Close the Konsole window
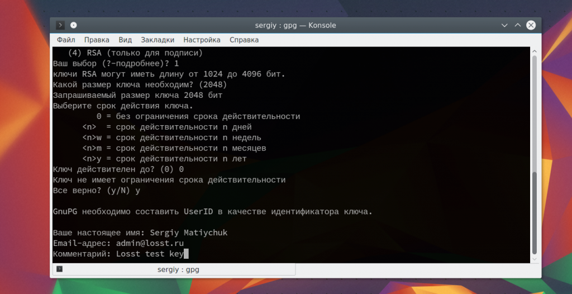This screenshot has height=294, width=572. (x=531, y=26)
